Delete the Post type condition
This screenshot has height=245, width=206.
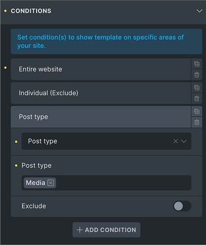197,122
